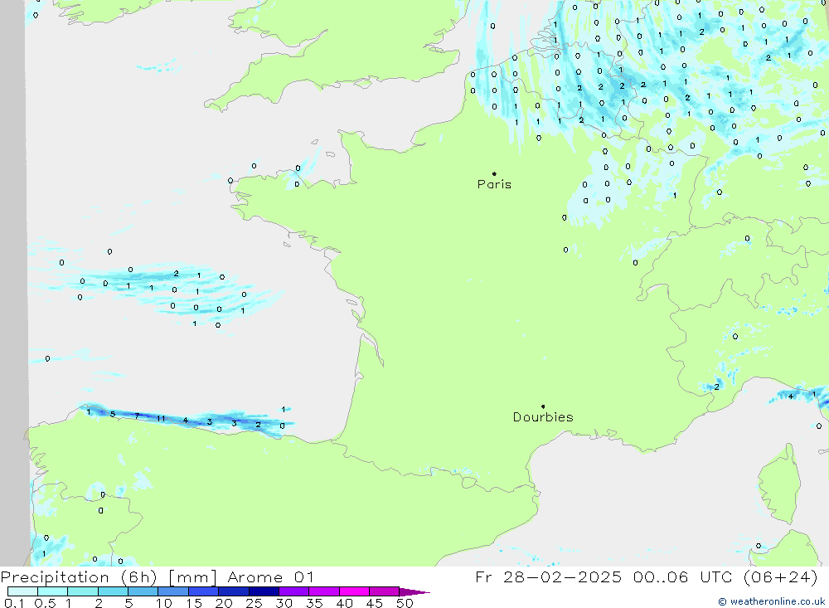Viewport: 829px width, 608px height.
Task: Pick the 2–5 mm legend swatch
Action: pyautogui.click(x=113, y=591)
